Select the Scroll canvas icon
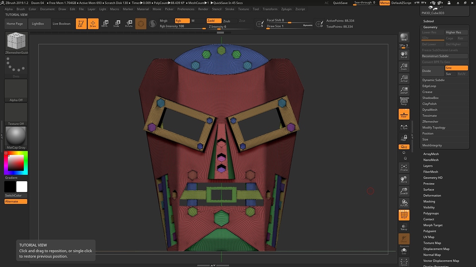Viewport: 476px width, 267px height. (404, 55)
